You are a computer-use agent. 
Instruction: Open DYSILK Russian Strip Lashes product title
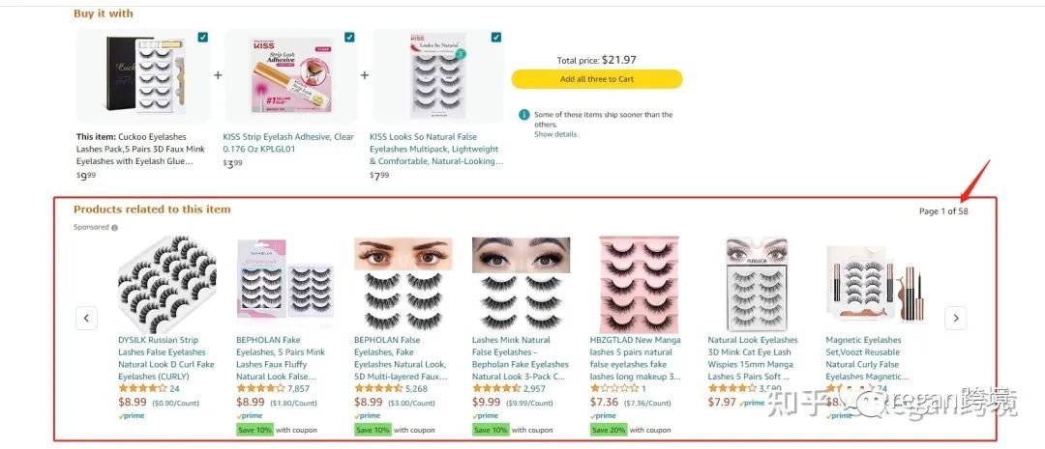point(166,358)
